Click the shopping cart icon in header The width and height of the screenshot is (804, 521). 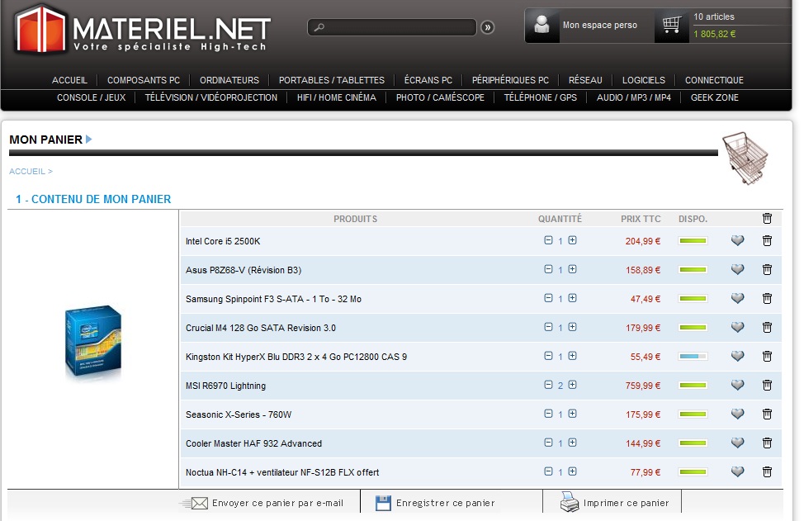671,26
